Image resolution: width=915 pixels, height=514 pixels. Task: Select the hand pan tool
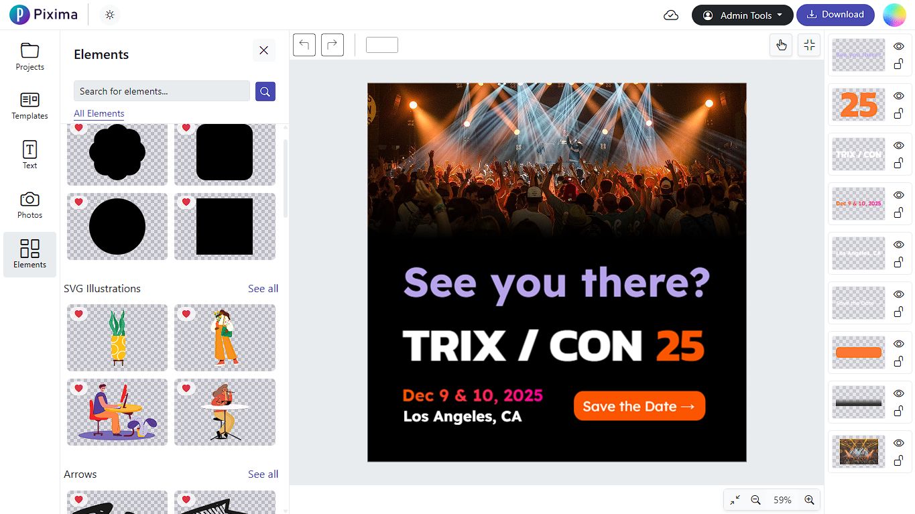coord(781,45)
